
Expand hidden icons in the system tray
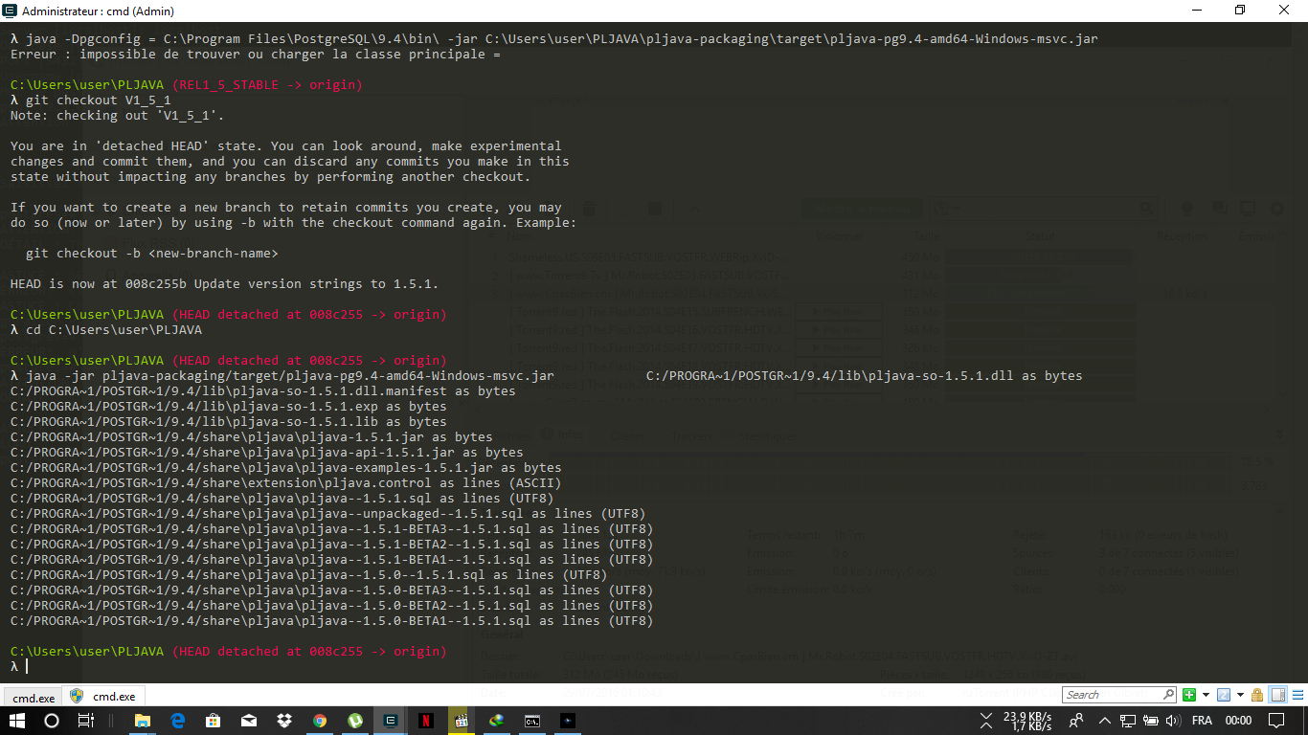pyautogui.click(x=1104, y=721)
